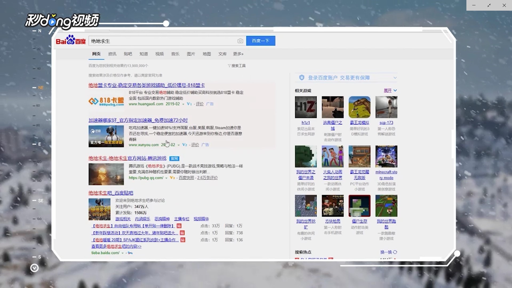Click the 评价 link of xunyou ad
Viewport: 512px width, 288px height.
195,145
